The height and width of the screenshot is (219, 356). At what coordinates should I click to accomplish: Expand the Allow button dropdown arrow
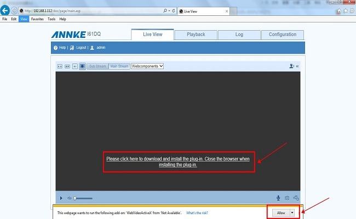click(x=292, y=212)
